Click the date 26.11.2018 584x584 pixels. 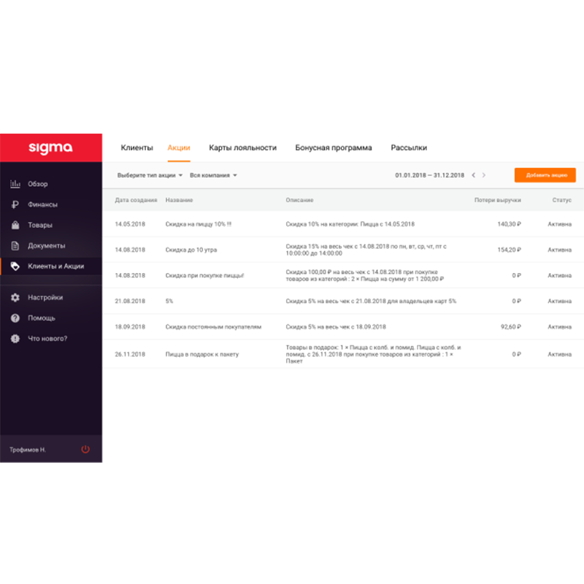(130, 354)
